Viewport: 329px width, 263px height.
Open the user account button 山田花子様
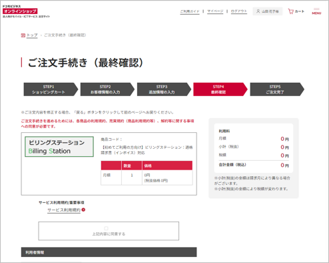tap(268, 11)
